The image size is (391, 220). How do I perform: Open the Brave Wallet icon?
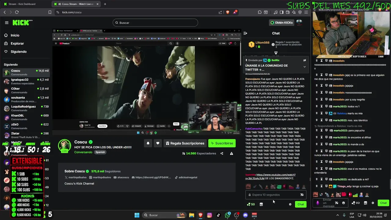(288, 12)
